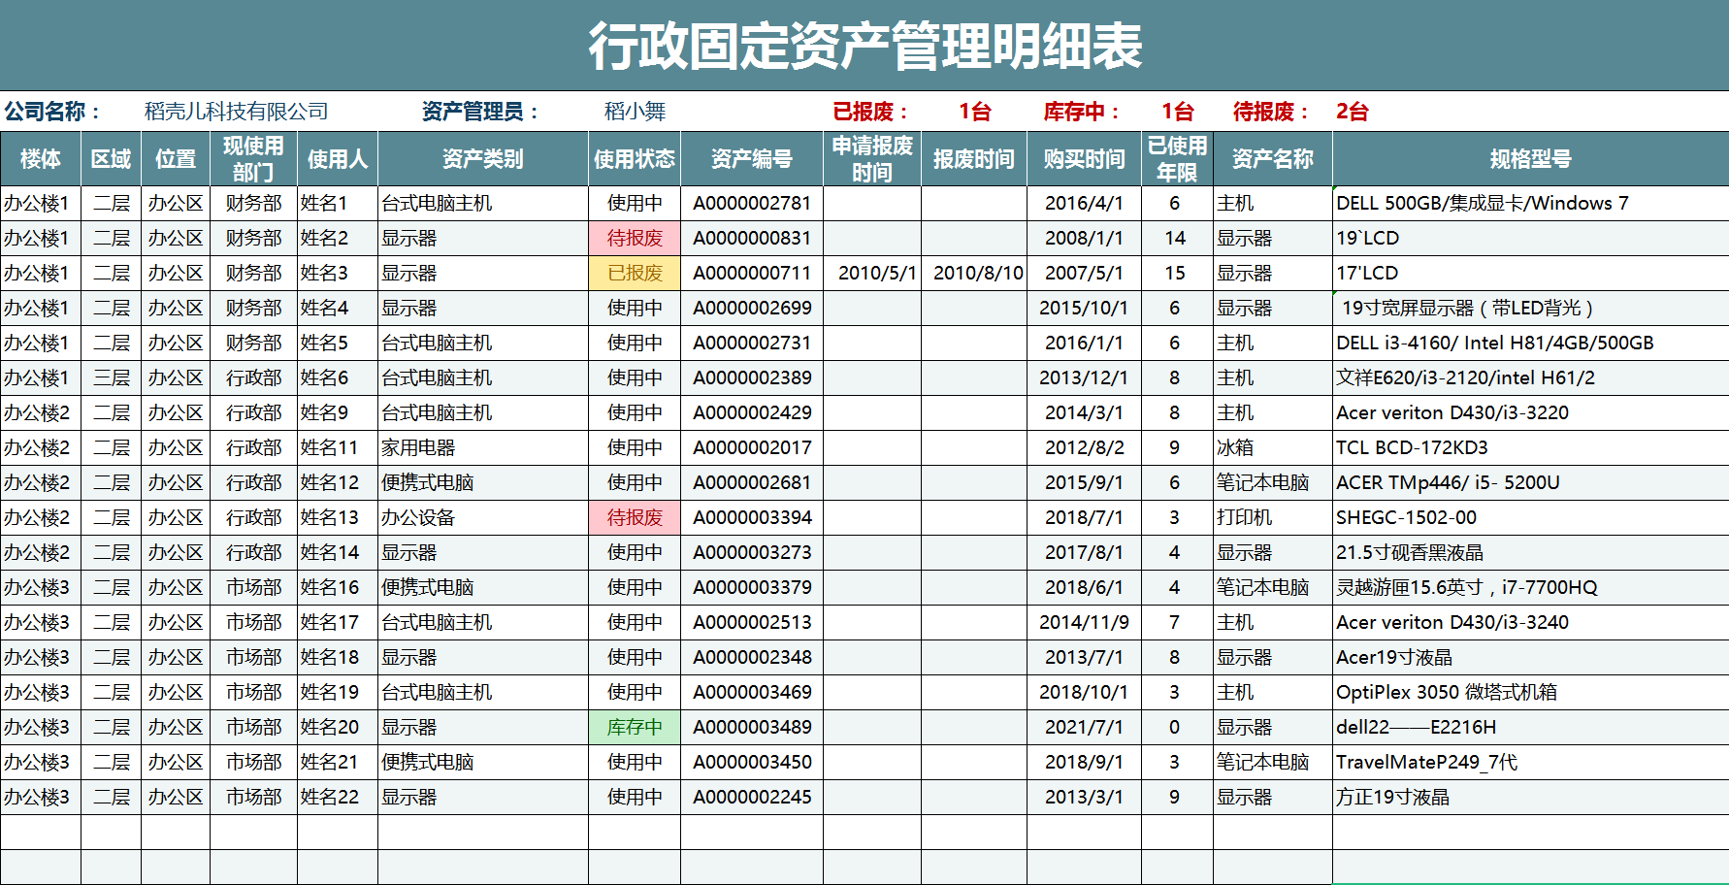Screen dimensions: 1729x885
Task: Select spec SHEGC-1502-00
Action: click(x=1406, y=517)
